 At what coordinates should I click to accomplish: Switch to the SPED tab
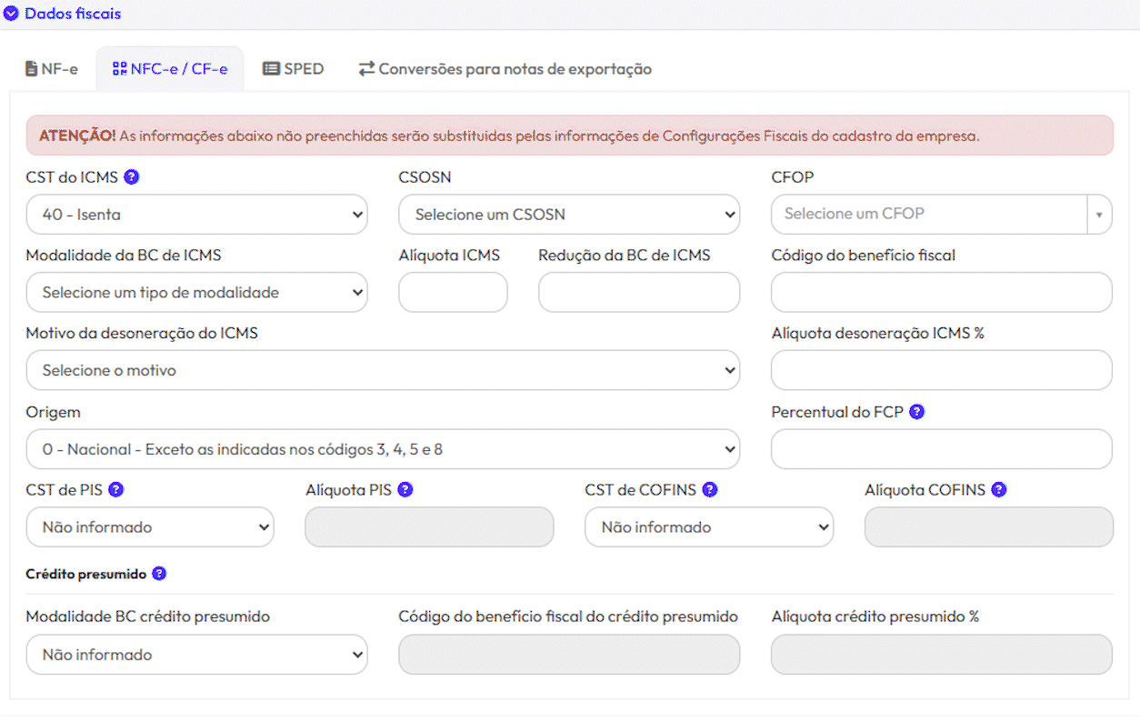point(293,69)
